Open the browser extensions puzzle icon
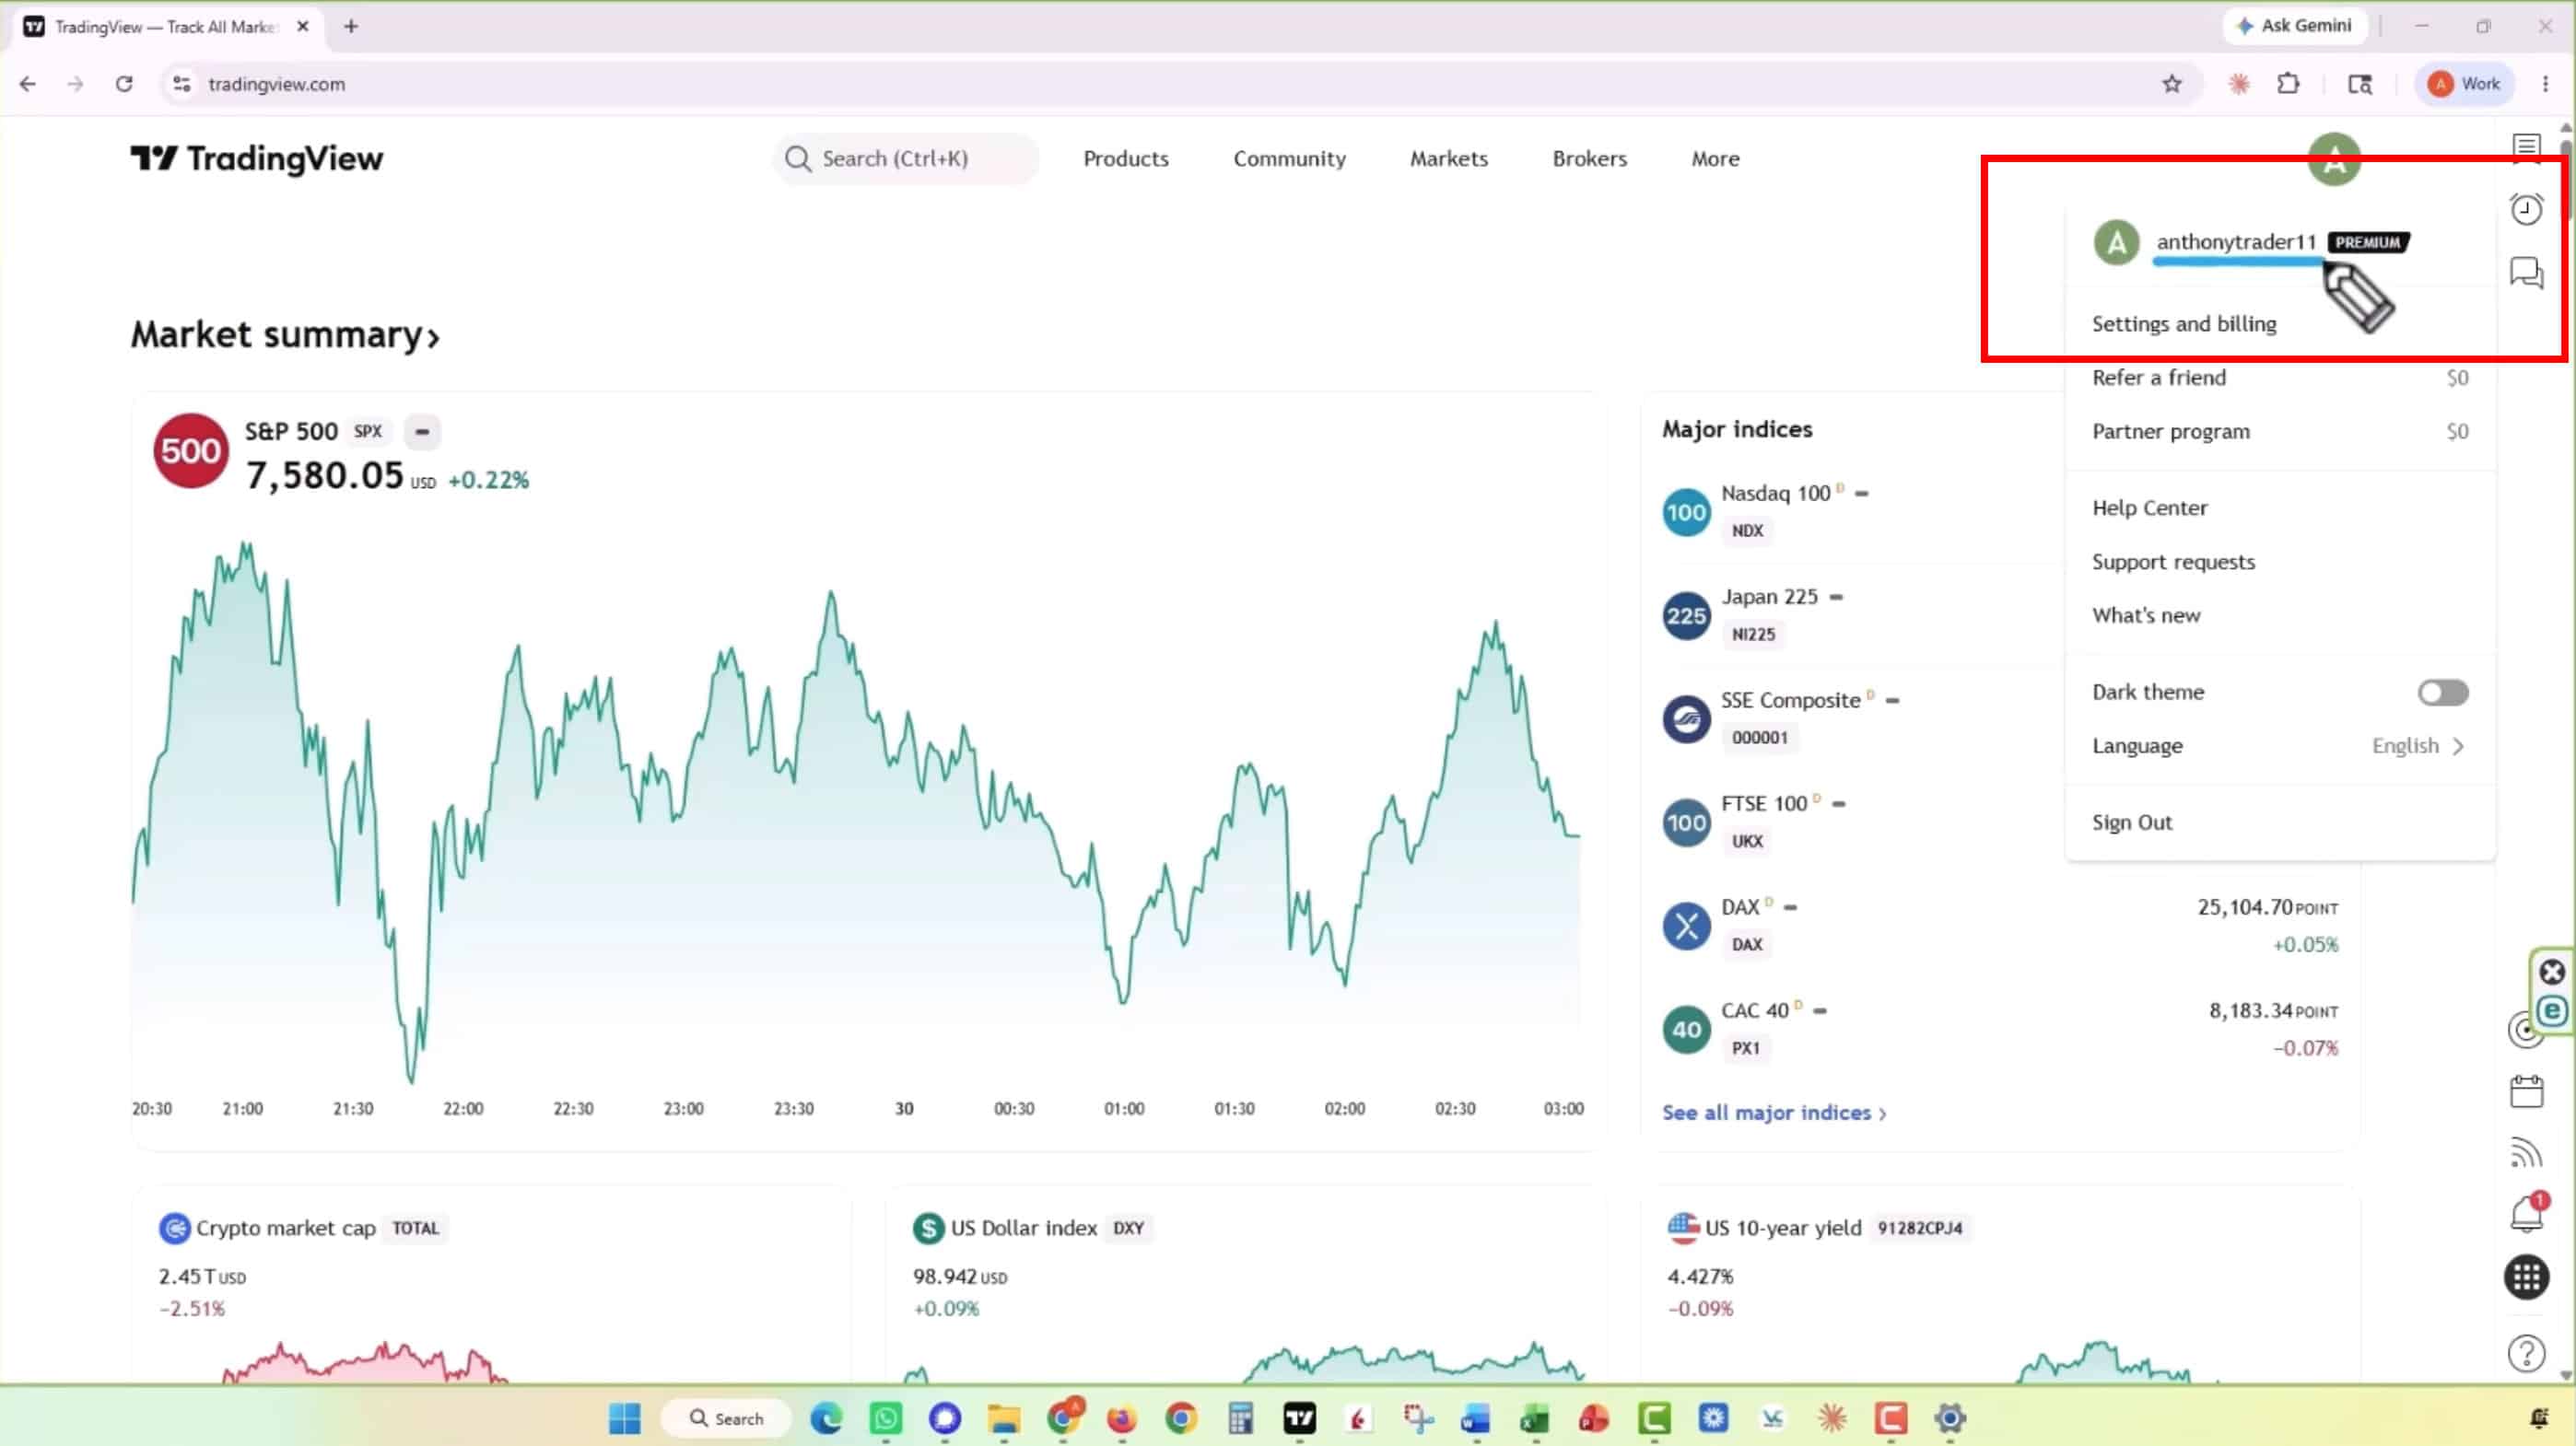The height and width of the screenshot is (1446, 2576). 2288,84
